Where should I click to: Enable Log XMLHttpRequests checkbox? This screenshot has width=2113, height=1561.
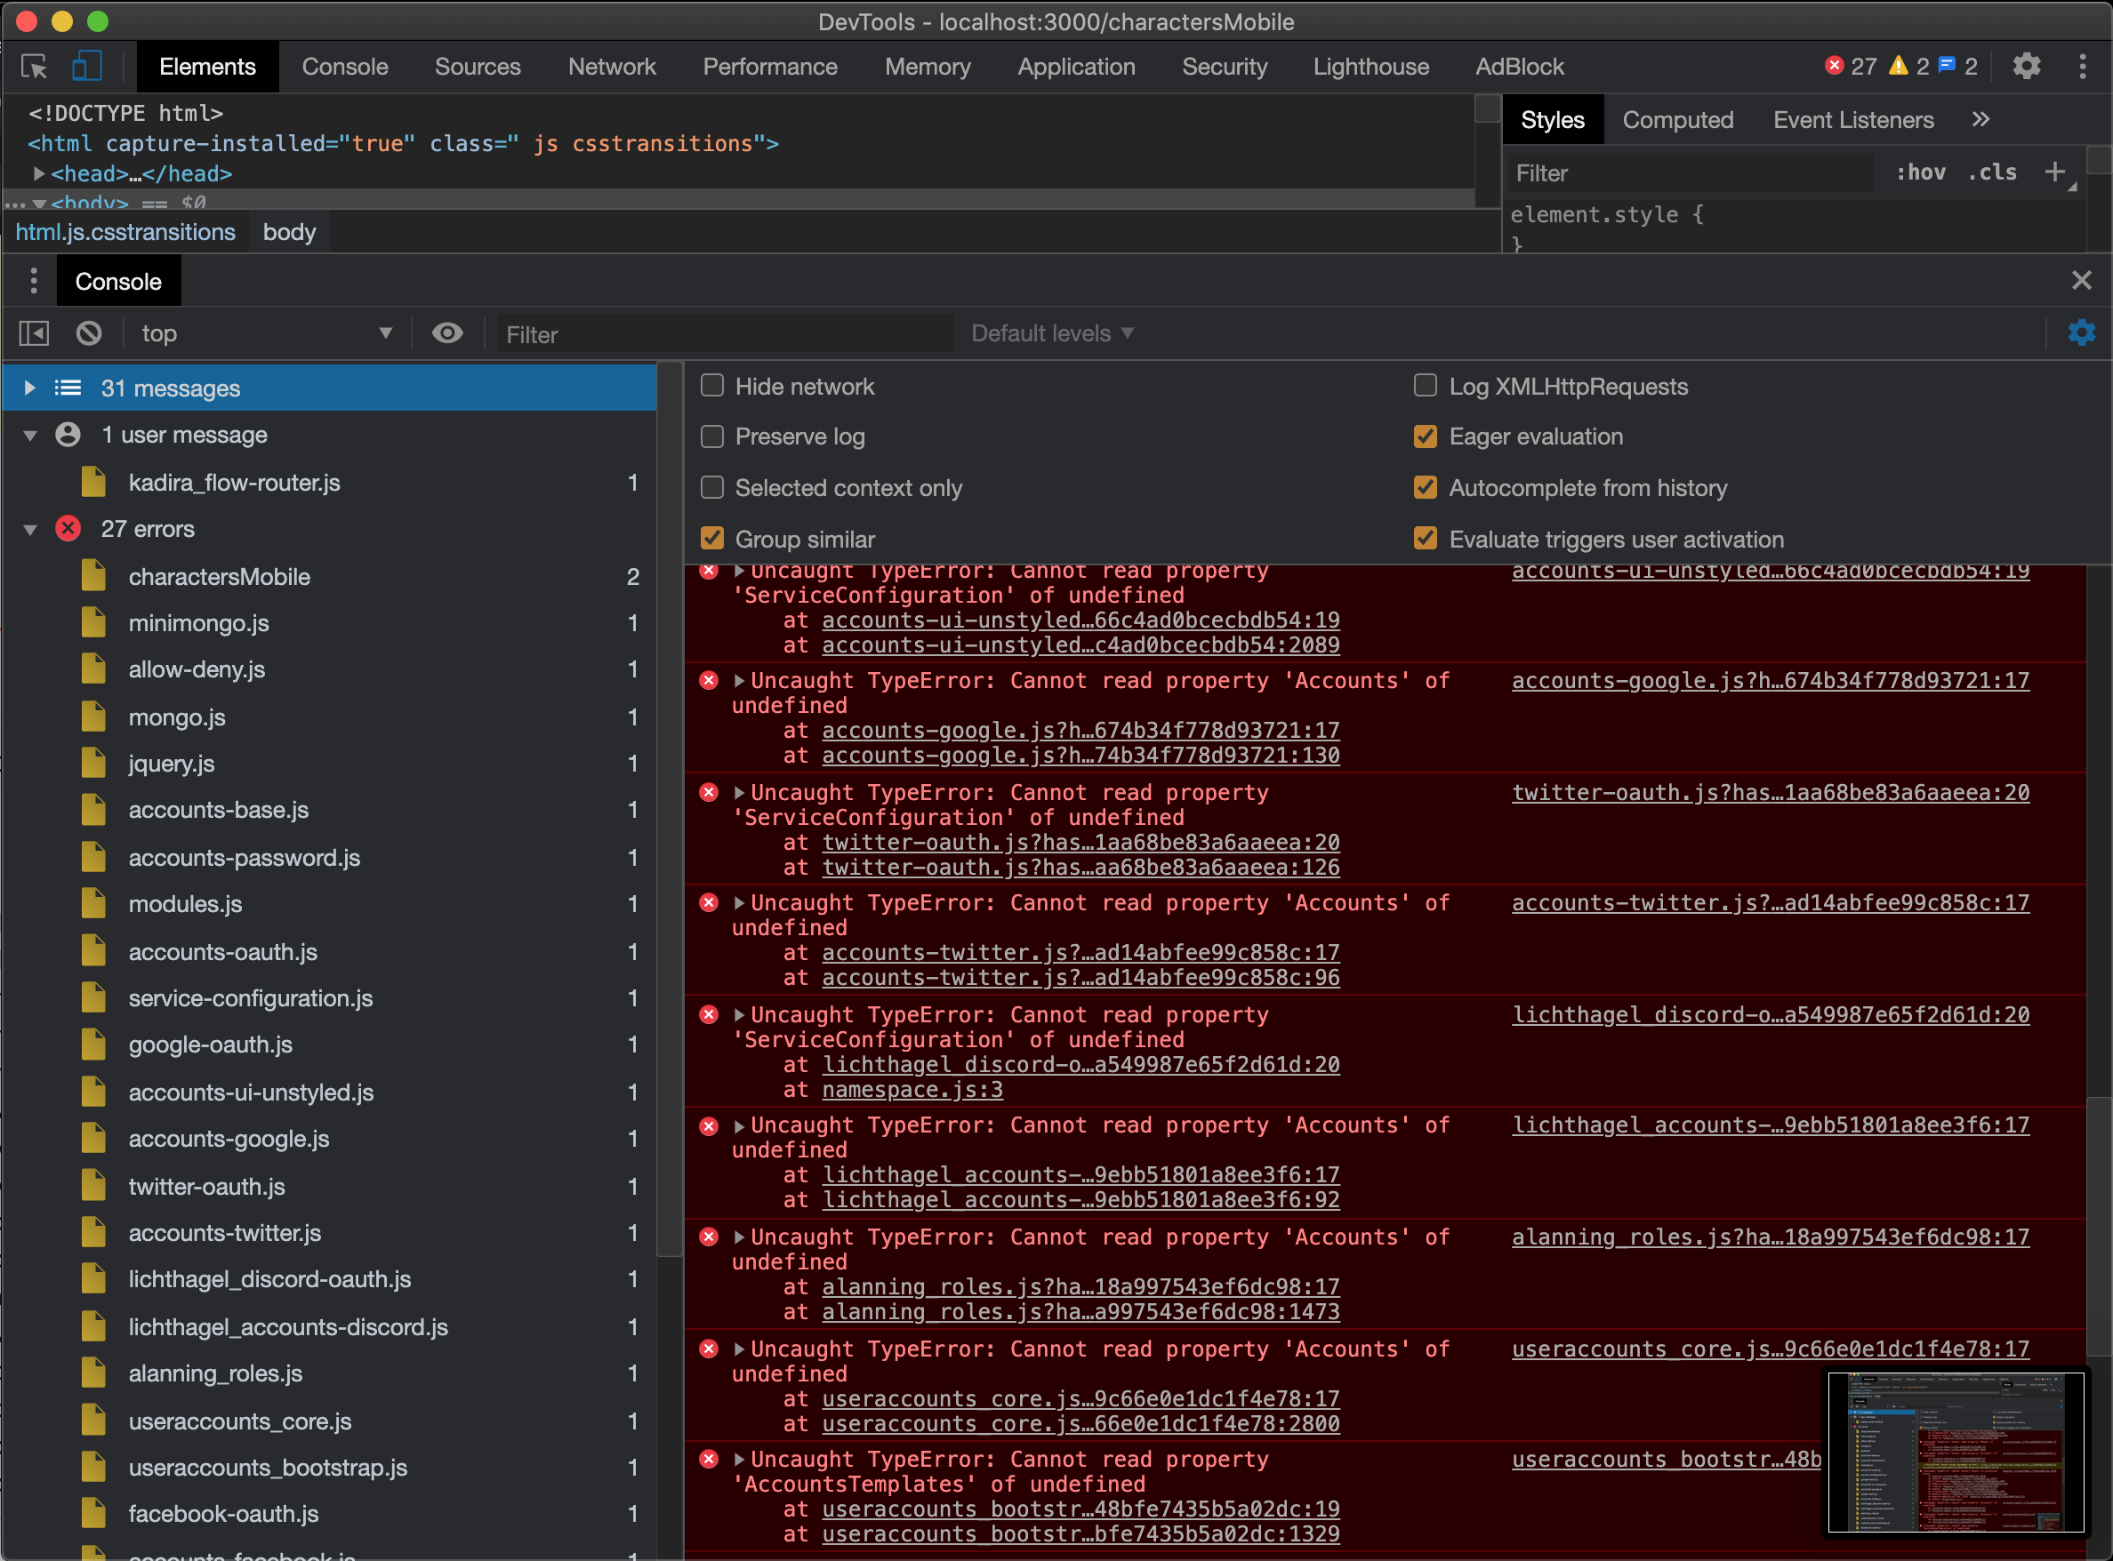point(1425,386)
